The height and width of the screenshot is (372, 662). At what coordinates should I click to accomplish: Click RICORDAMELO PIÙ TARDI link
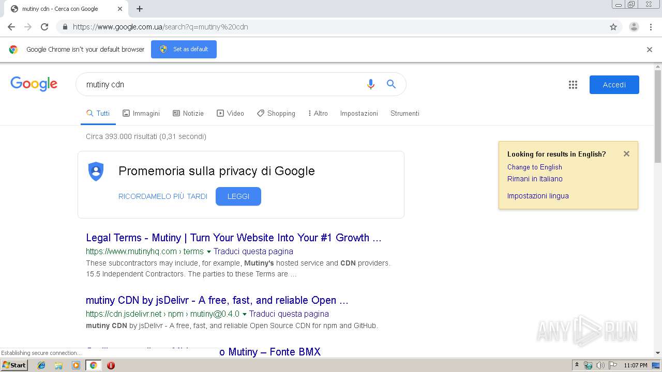163,196
